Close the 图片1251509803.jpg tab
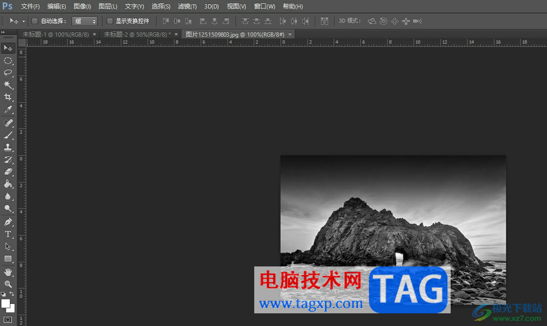Image resolution: width=547 pixels, height=326 pixels. click(290, 34)
